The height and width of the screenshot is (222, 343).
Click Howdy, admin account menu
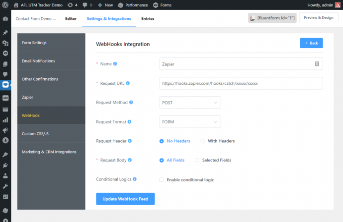click(320, 5)
